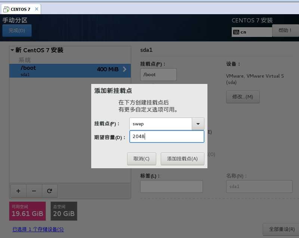Click the reload storage configuration icon
Screen dimensions: 299x238
pos(50,191)
